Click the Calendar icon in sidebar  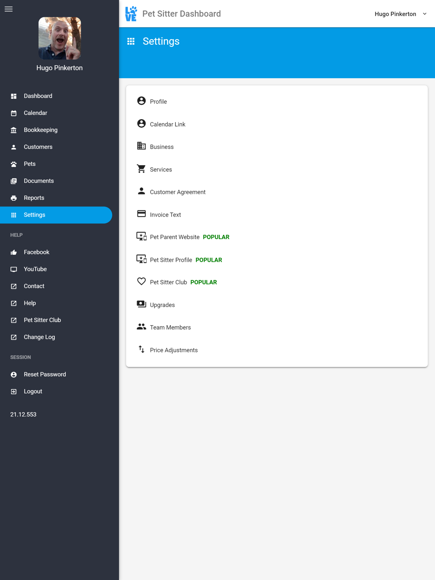point(14,113)
